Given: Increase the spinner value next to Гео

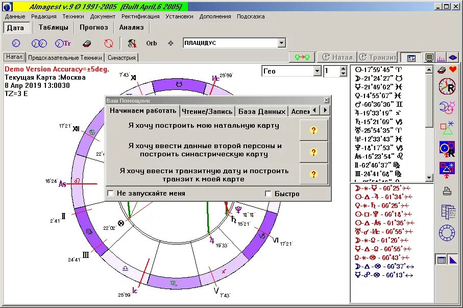Looking at the screenshot, I should pyautogui.click(x=343, y=68).
